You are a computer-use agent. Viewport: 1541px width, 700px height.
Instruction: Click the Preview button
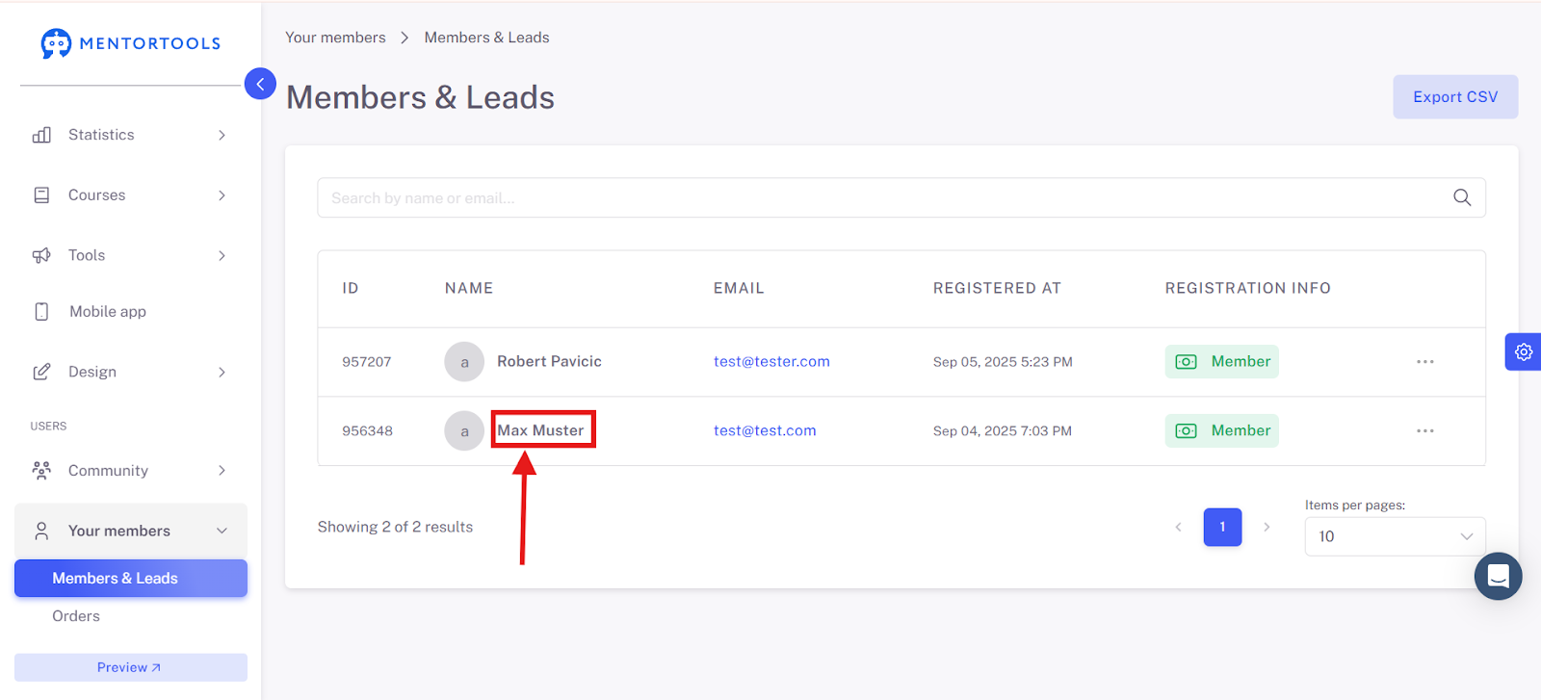pos(131,667)
